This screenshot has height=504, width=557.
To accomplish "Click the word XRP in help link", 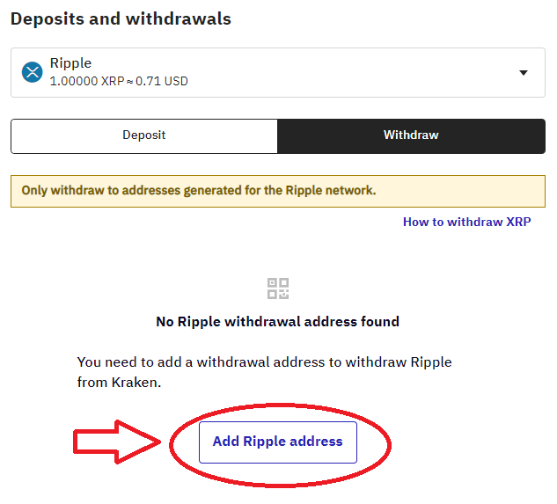I will pos(518,222).
